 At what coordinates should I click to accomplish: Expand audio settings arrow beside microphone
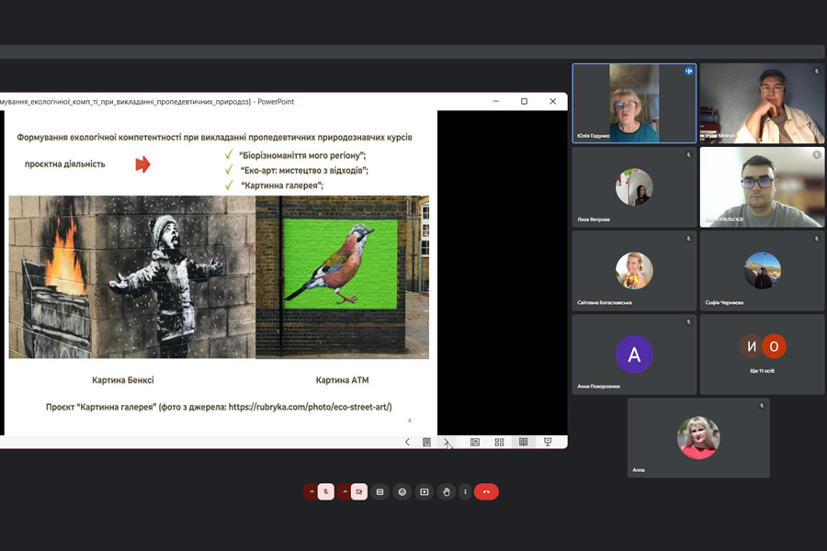312,492
